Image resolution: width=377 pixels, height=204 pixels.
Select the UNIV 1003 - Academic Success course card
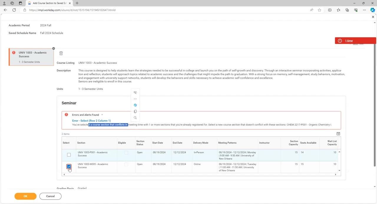click(32, 57)
